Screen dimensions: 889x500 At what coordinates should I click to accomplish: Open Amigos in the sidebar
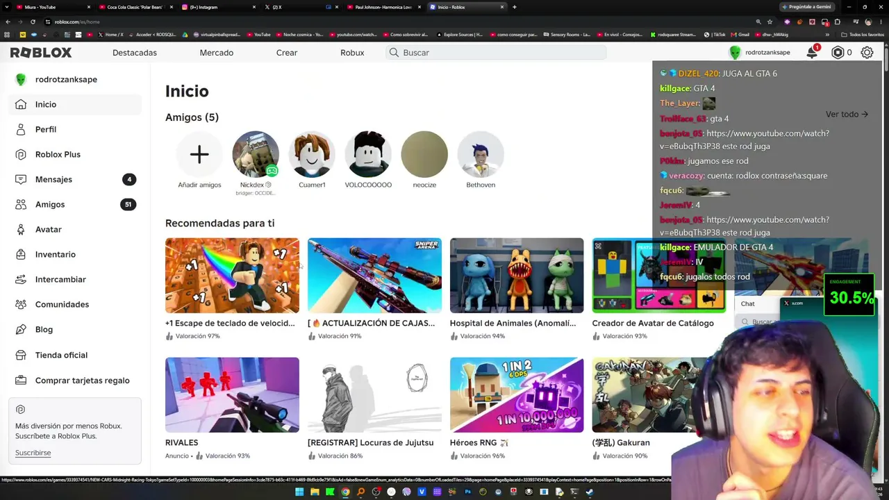coord(75,204)
